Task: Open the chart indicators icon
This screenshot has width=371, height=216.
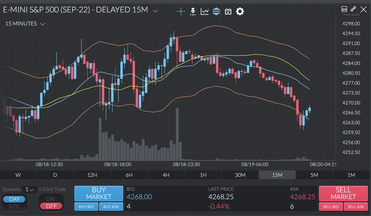Action: point(205,11)
